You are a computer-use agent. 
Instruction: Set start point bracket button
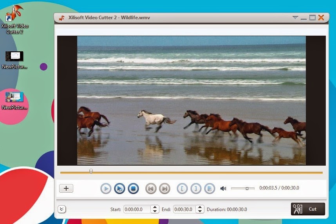pyautogui.click(x=182, y=189)
